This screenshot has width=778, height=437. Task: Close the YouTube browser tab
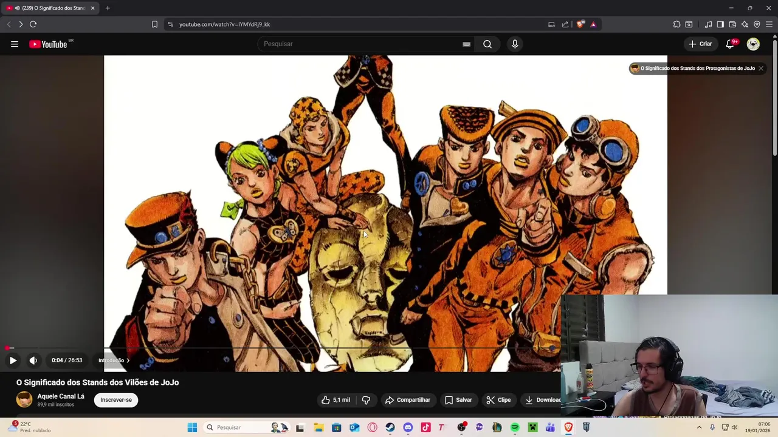coord(92,8)
